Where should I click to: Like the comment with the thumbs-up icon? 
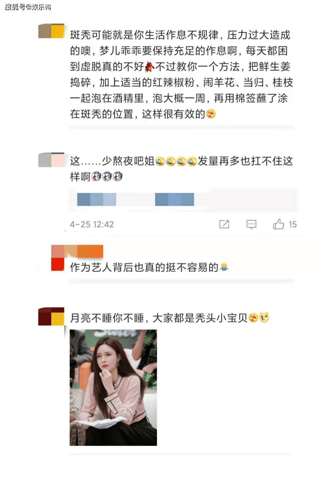(278, 224)
